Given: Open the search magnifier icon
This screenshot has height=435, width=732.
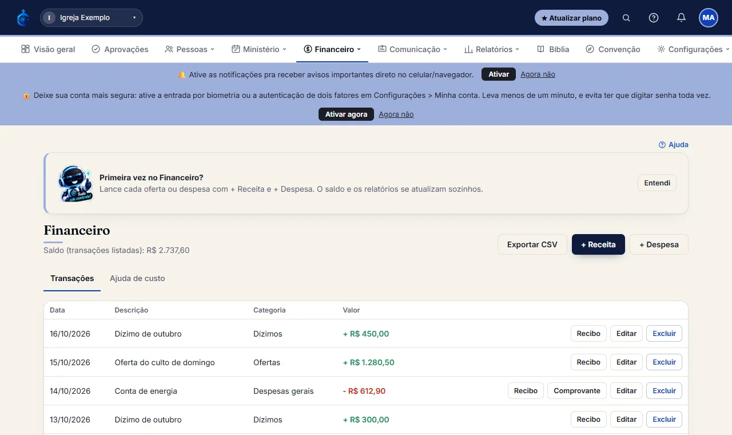Looking at the screenshot, I should coord(626,18).
